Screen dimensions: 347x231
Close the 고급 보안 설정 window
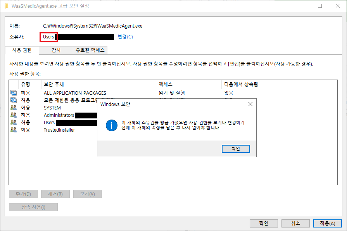pyautogui.click(x=337, y=6)
